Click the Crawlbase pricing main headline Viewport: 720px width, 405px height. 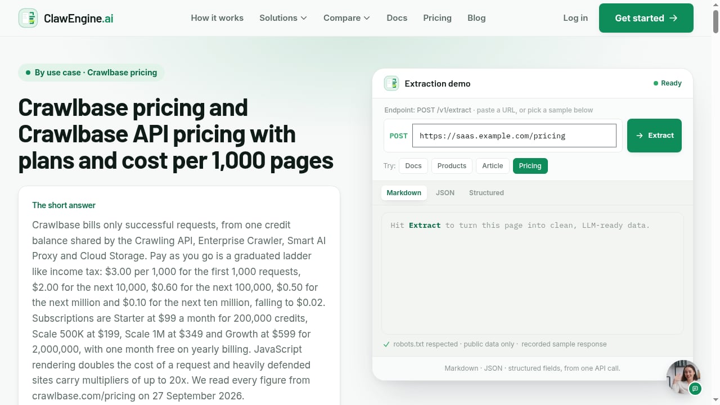click(x=176, y=134)
